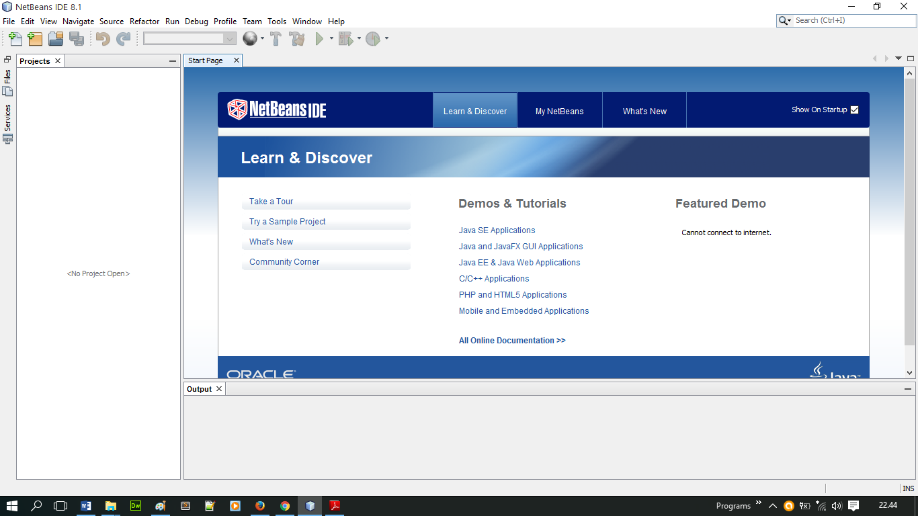
Task: Open Adobe Acrobat from taskbar
Action: tap(335, 506)
